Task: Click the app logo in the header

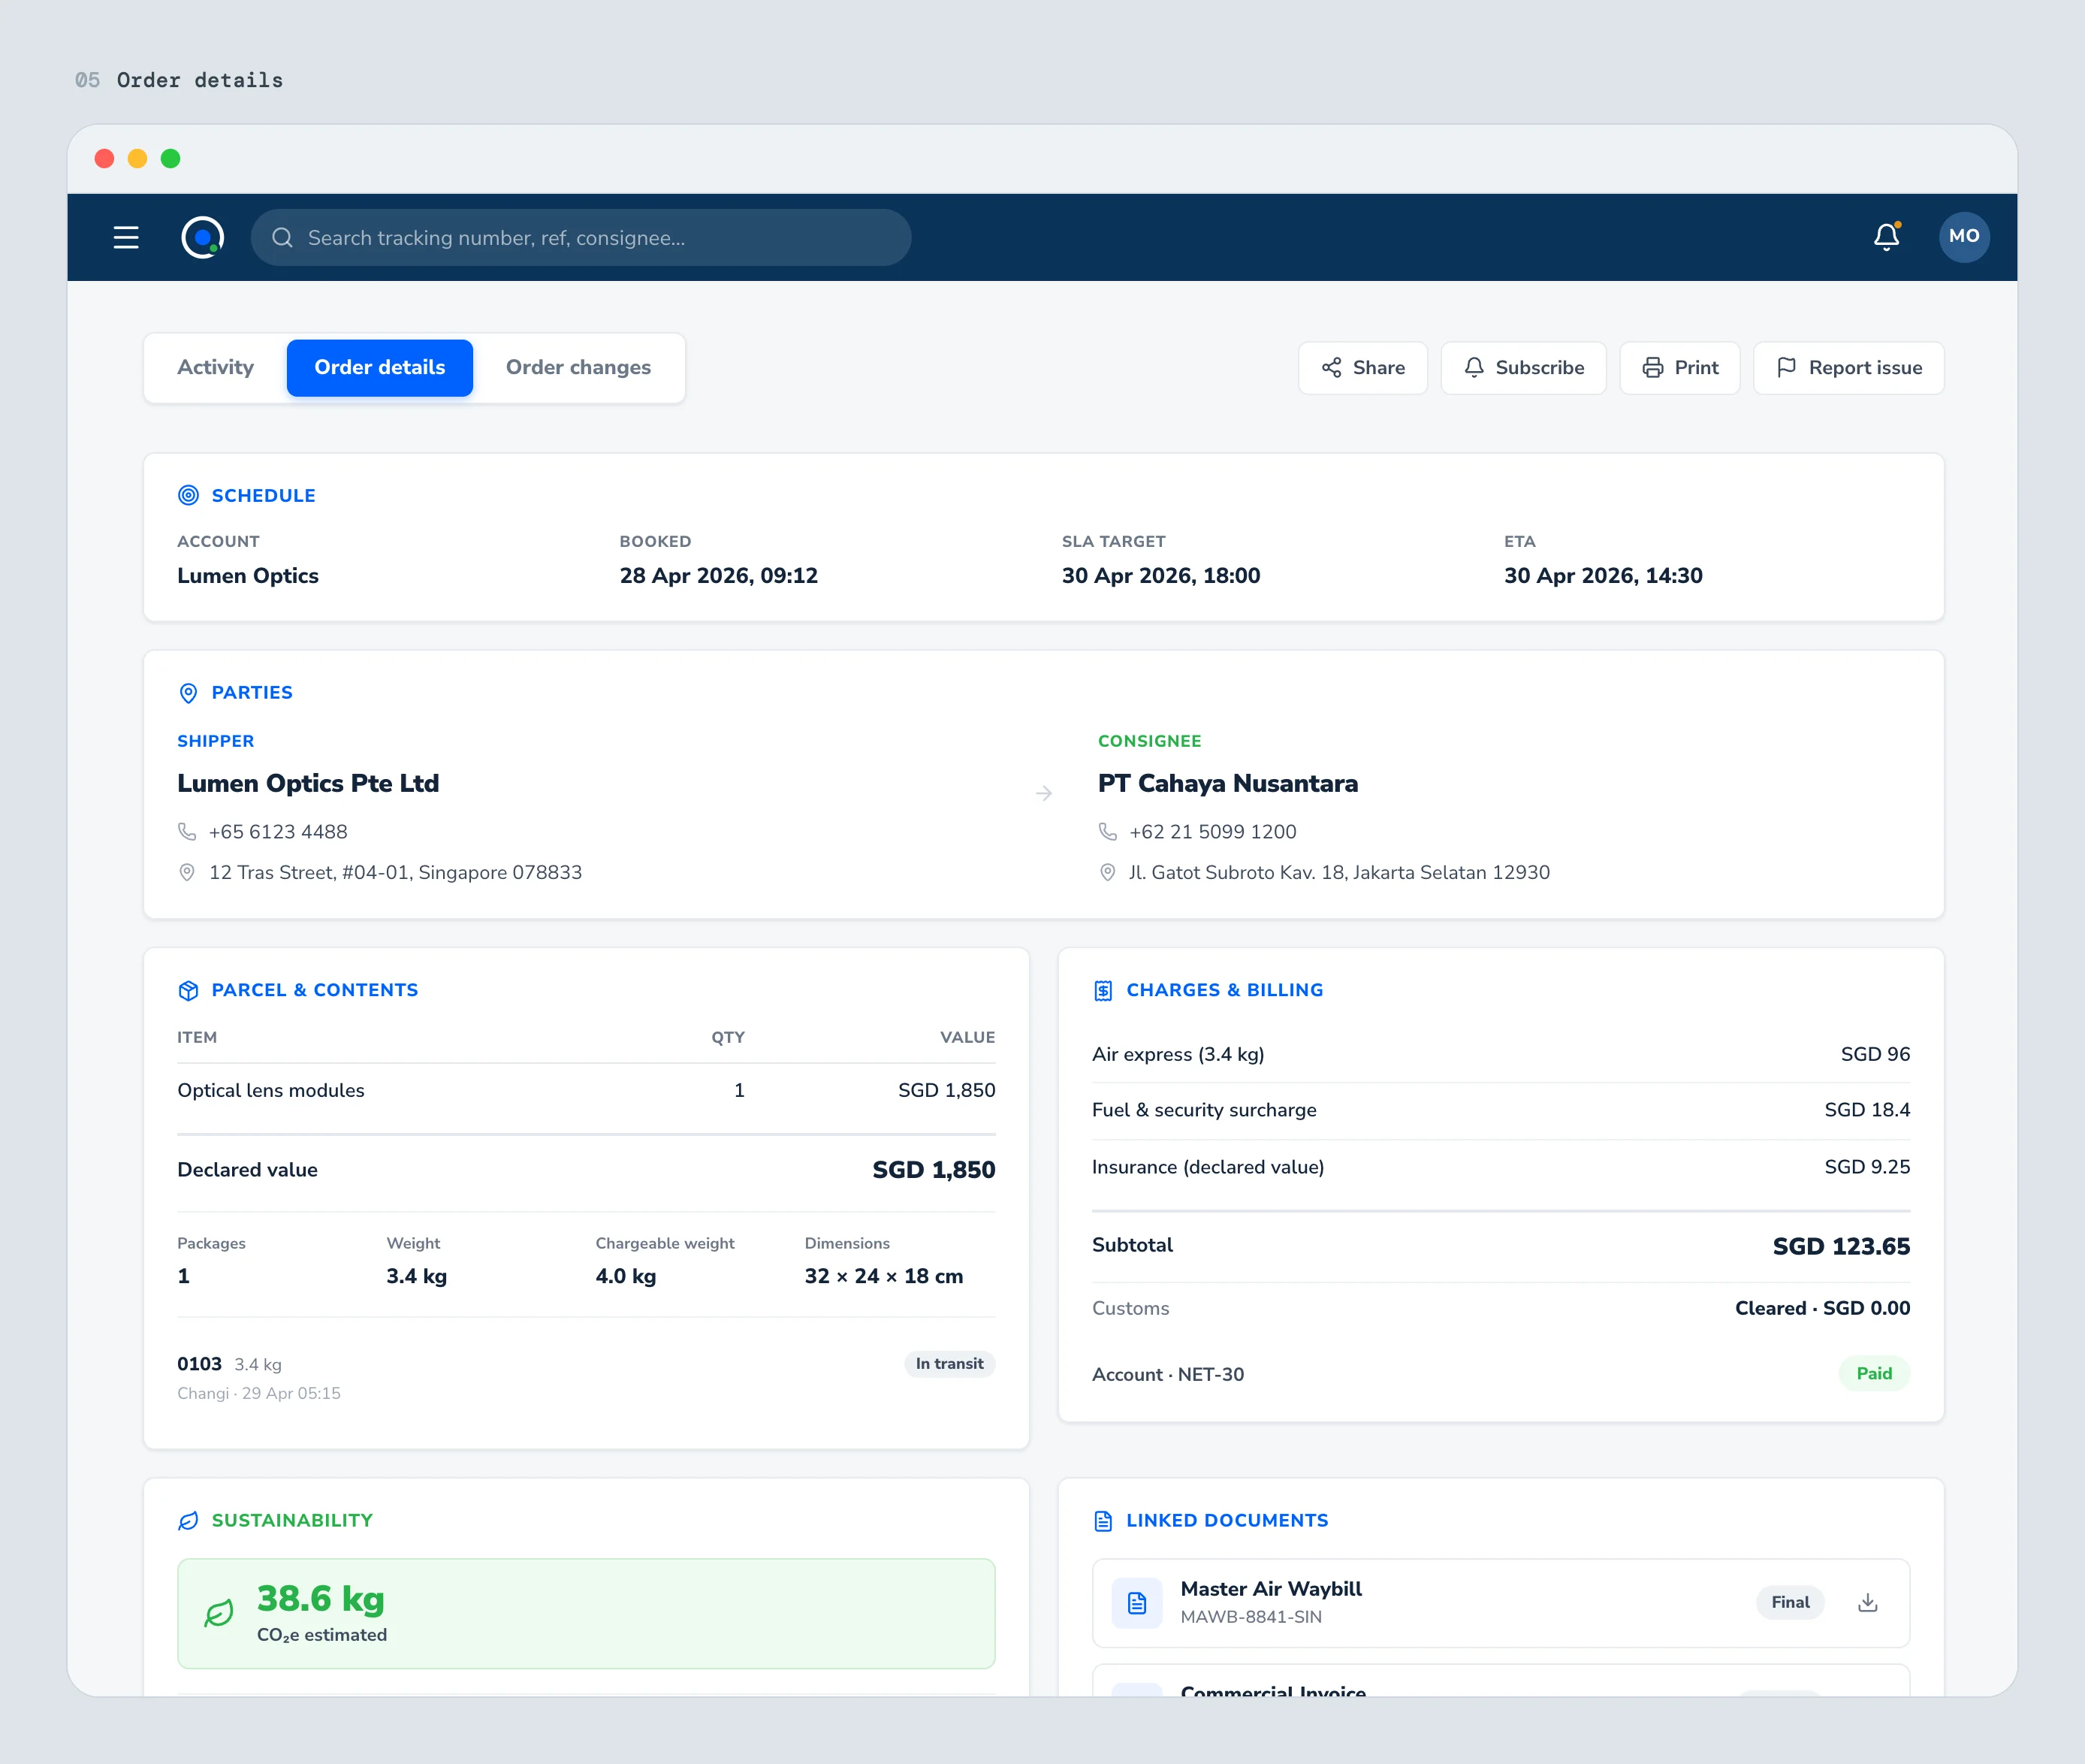Action: [x=203, y=237]
